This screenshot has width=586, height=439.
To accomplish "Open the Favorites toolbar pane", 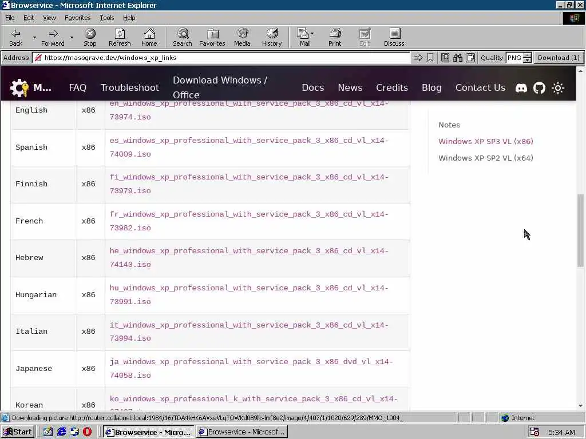I will coord(212,37).
